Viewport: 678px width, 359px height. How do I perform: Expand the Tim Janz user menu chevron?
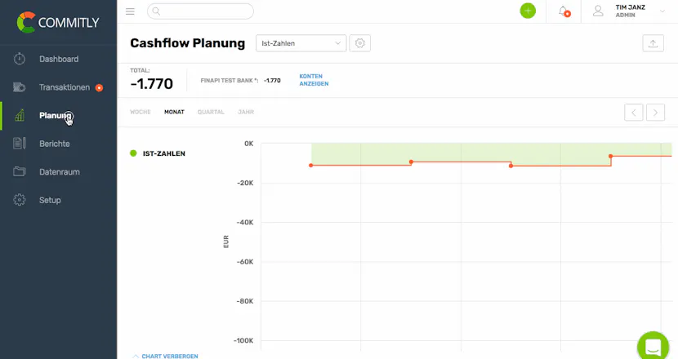click(662, 11)
